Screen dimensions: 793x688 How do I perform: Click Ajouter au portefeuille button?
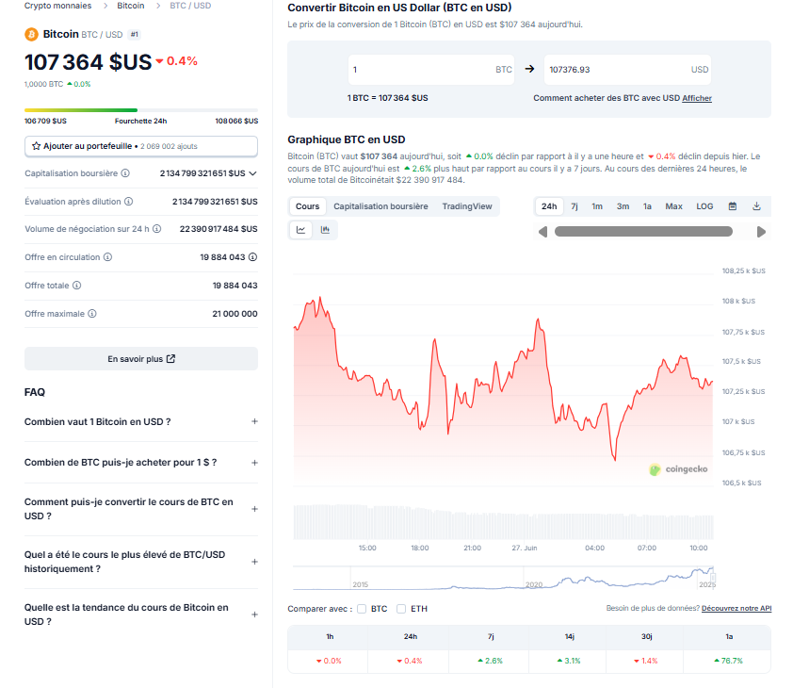coord(141,146)
